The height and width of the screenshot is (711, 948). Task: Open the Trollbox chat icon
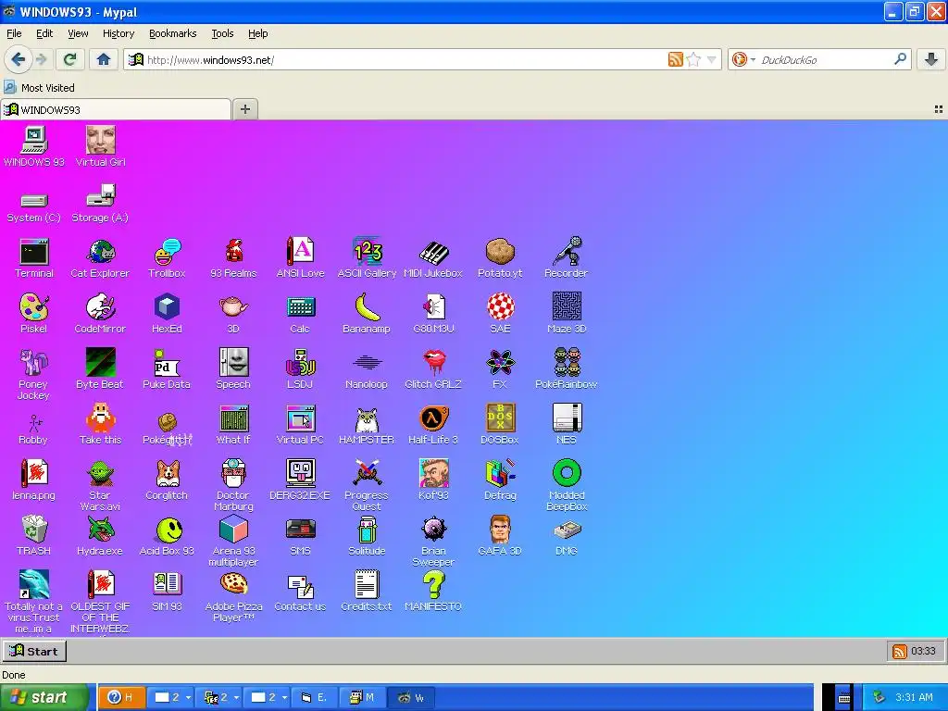point(167,258)
